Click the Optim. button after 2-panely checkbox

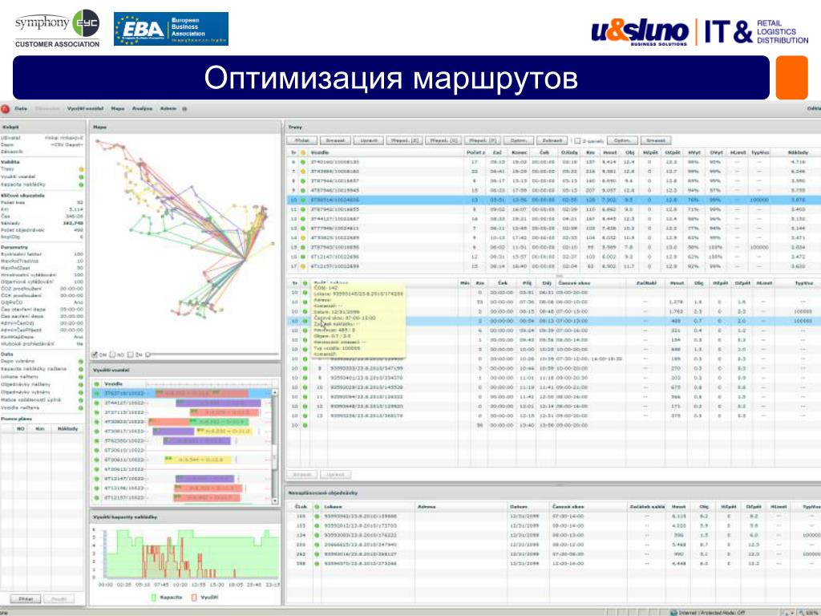coord(622,140)
